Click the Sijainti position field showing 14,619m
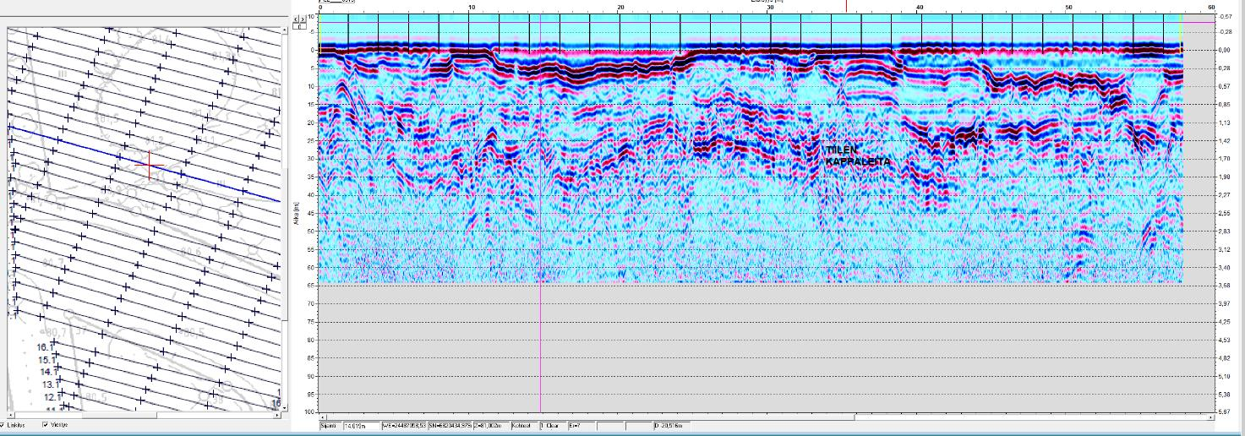Screen dimensions: 1245x436 pyautogui.click(x=361, y=426)
